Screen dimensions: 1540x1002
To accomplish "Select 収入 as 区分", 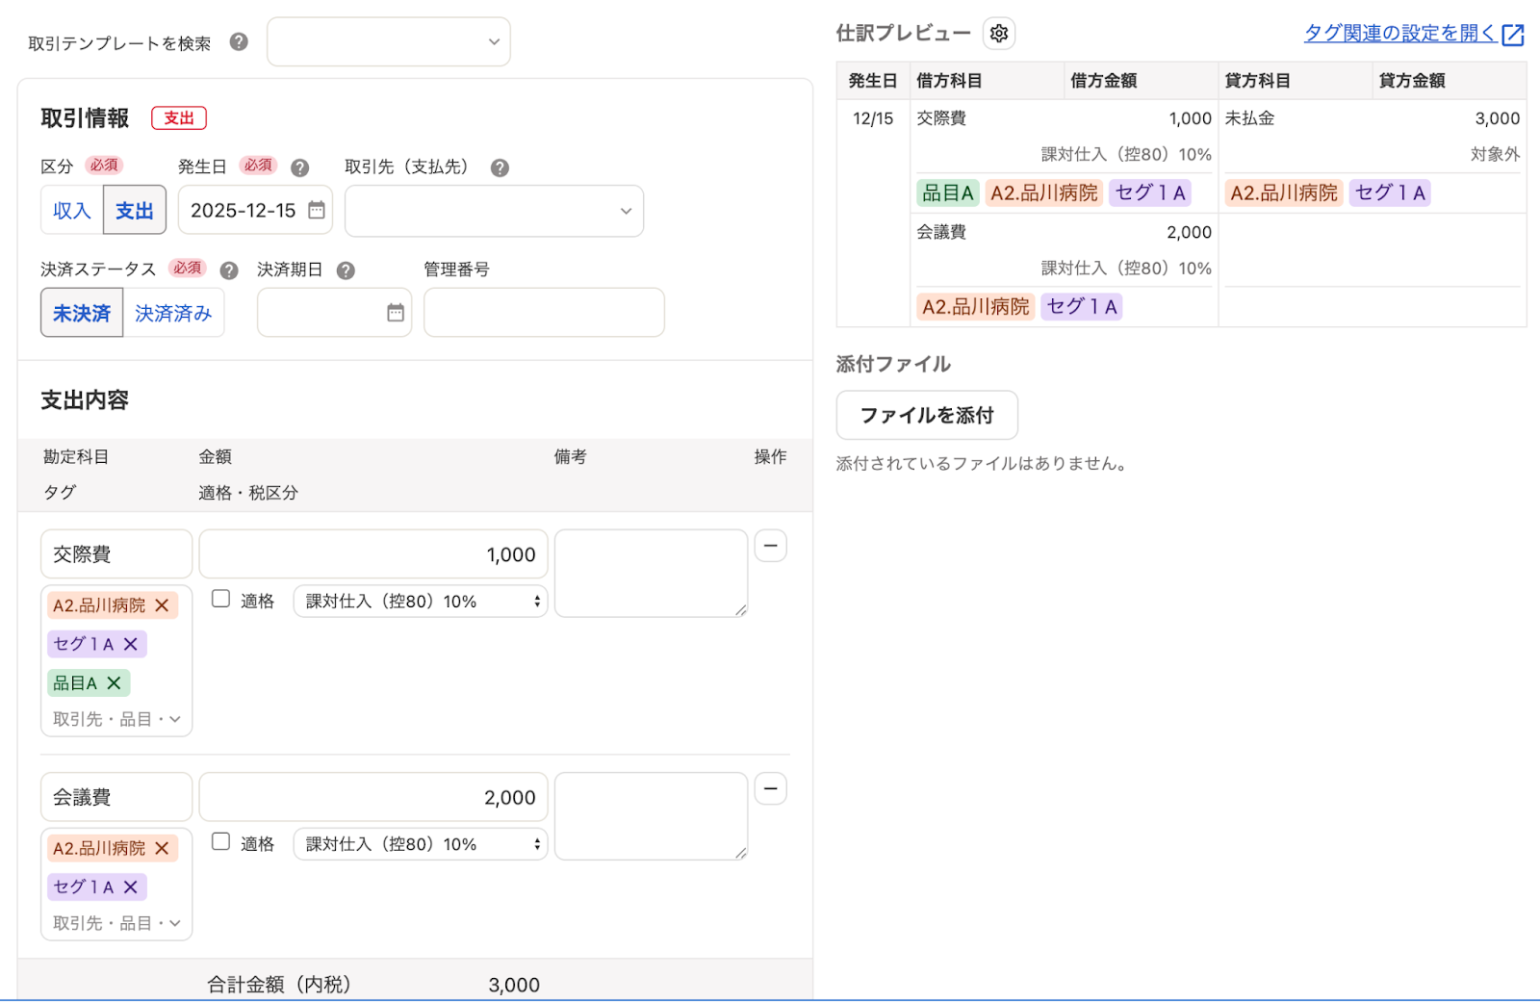I will [72, 210].
